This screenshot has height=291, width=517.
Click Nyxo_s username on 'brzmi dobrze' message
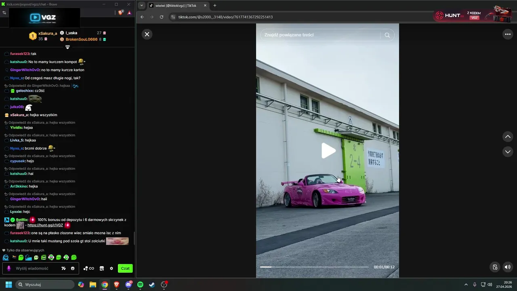[17, 148]
